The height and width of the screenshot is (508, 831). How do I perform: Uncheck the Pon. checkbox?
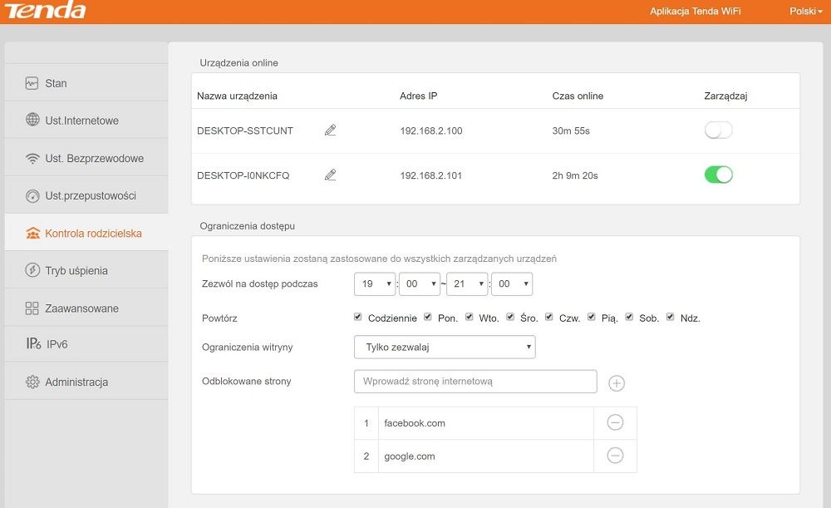point(428,317)
